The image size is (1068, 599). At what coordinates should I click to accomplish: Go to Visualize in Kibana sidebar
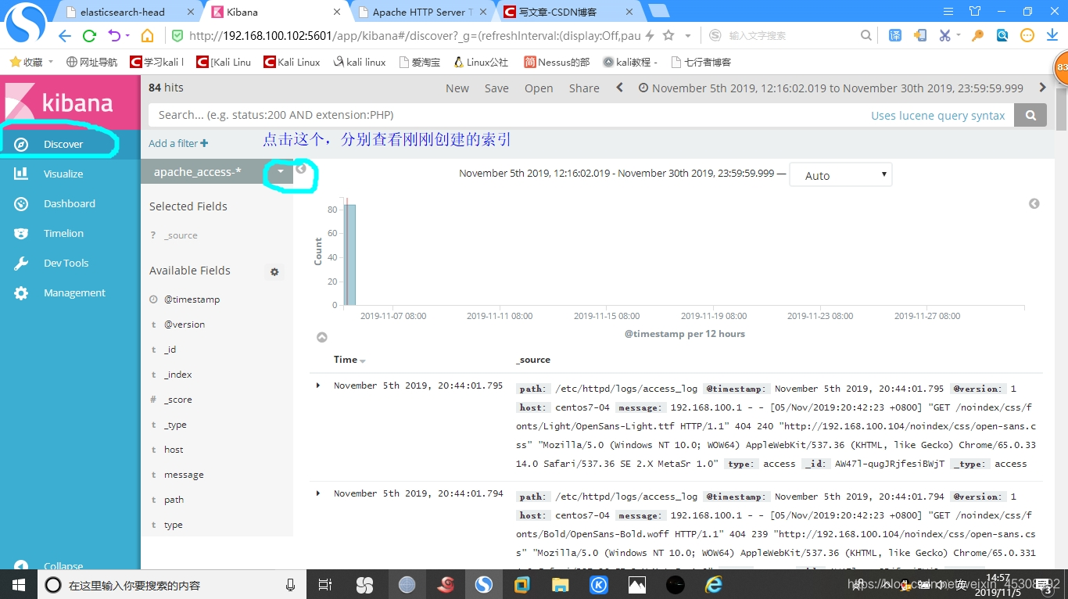click(x=63, y=174)
